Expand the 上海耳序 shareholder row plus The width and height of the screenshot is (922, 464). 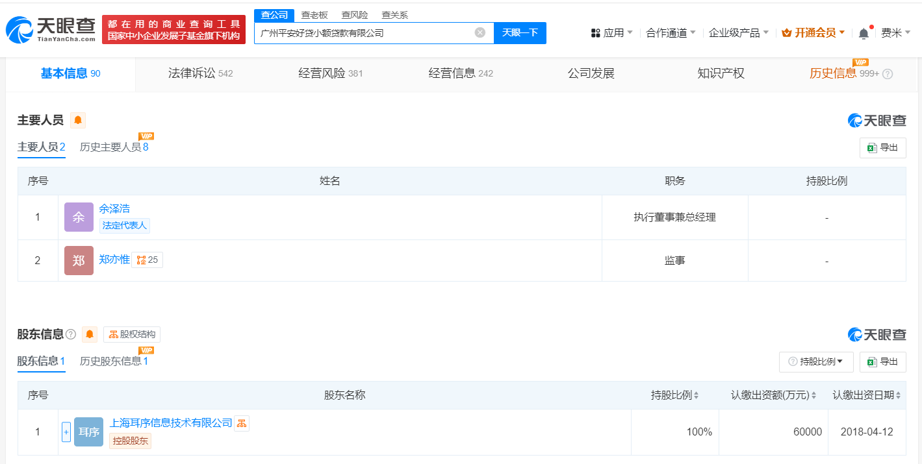click(x=66, y=432)
